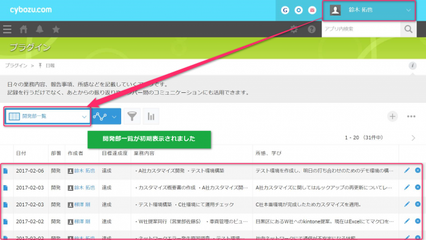The image size is (426, 240).
Task: Sort by the 部署 column header
Action: 56,153
